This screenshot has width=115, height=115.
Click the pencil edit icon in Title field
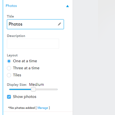[x=60, y=24]
